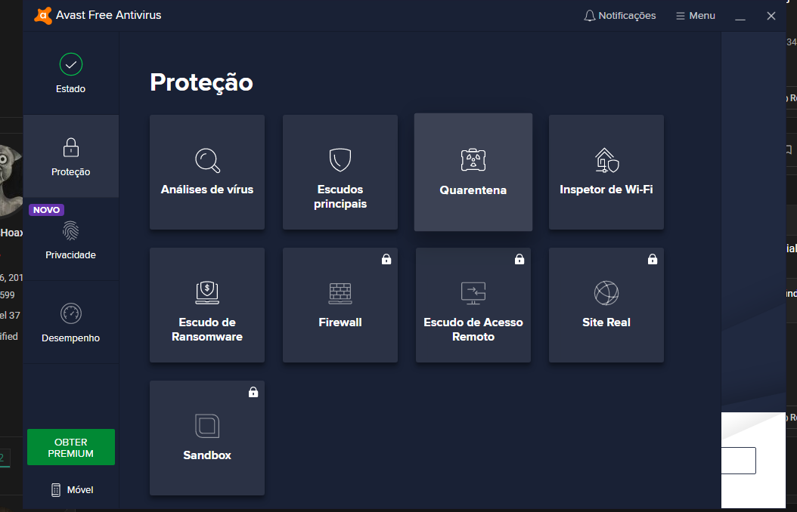797x512 pixels.
Task: Click the lock badge on Firewall tile
Action: (x=386, y=259)
